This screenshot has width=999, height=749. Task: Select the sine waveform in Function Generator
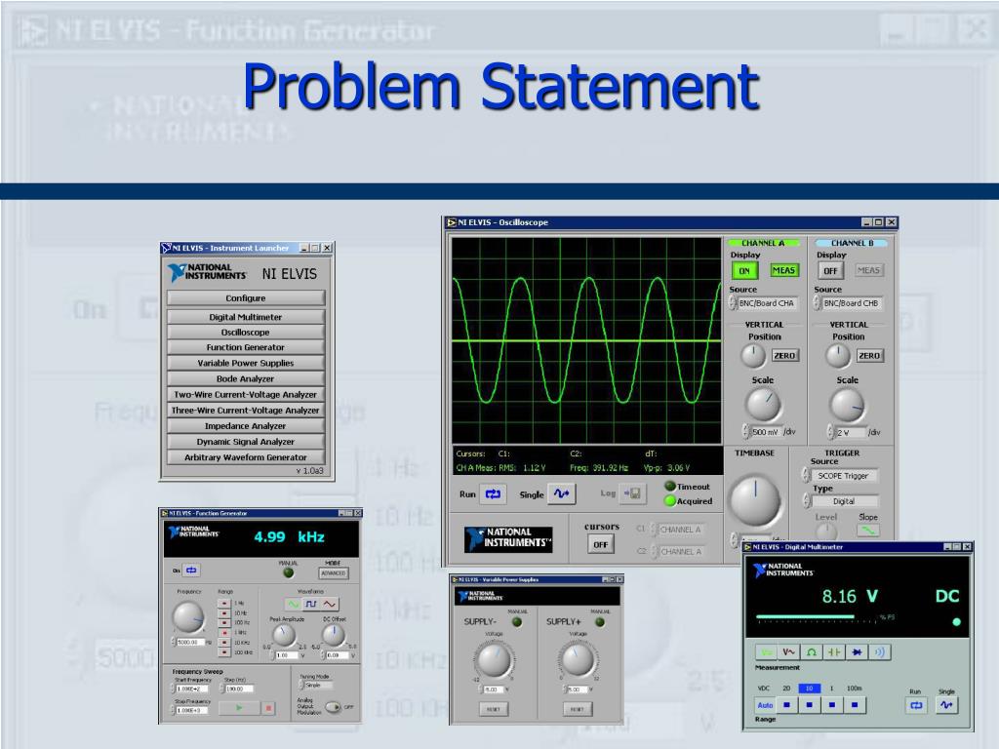pyautogui.click(x=293, y=604)
